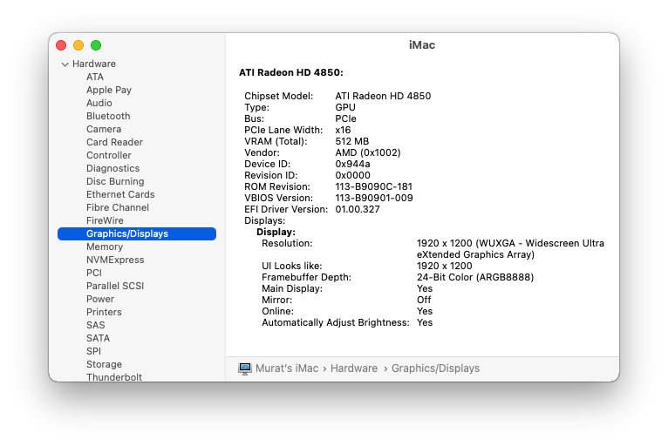Select the highlighted Graphics/Displays row
The image size is (668, 446).
coord(137,233)
